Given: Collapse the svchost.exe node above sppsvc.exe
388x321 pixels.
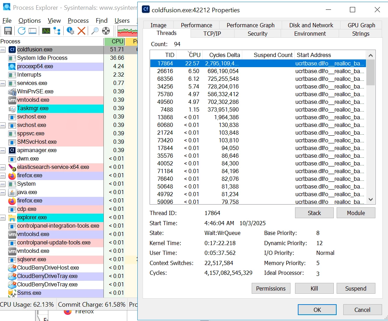Looking at the screenshot, I should (3, 125).
